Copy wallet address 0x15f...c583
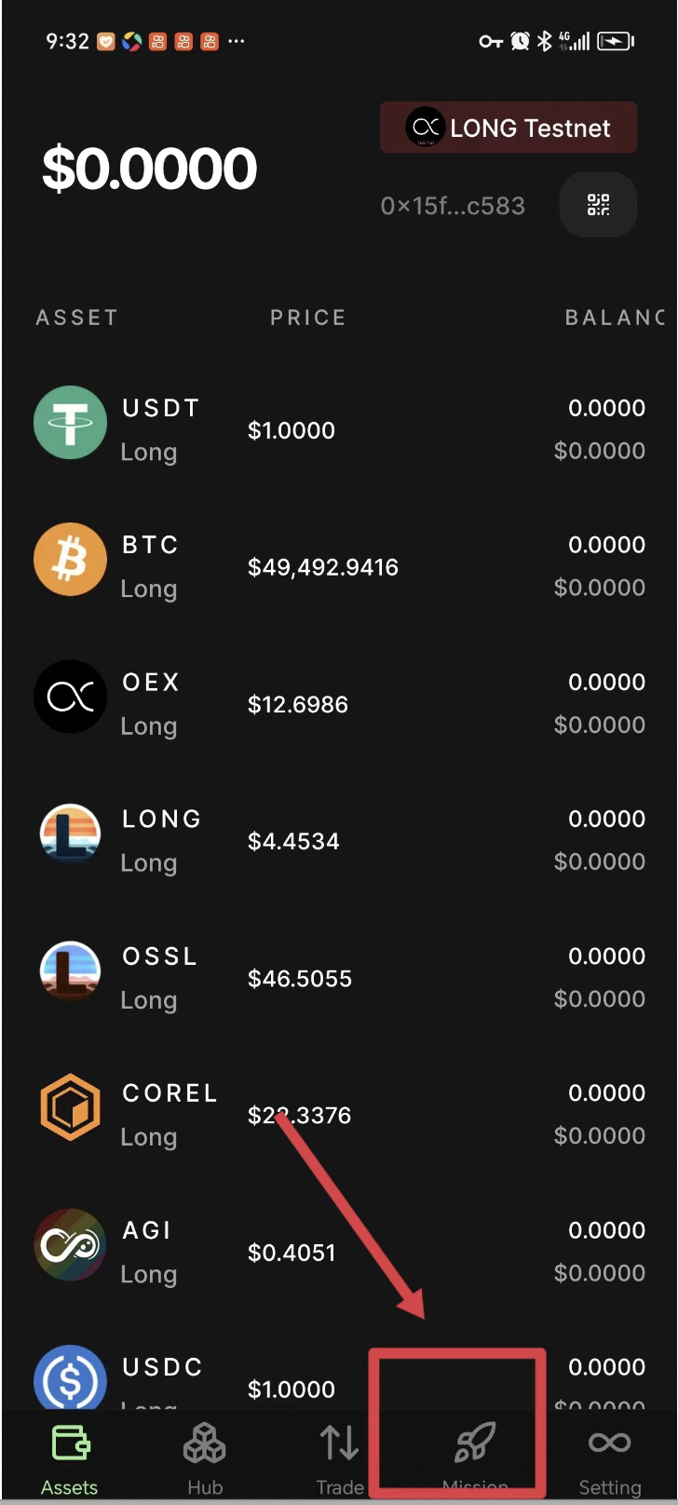 pyautogui.click(x=453, y=206)
